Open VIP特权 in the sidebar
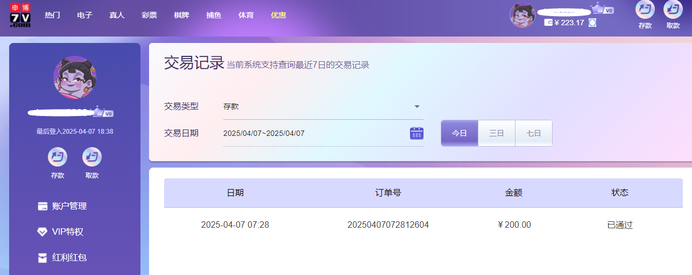The image size is (692, 275). click(x=67, y=232)
